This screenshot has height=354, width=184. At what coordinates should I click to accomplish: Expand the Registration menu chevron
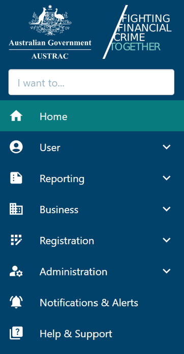[x=167, y=240]
